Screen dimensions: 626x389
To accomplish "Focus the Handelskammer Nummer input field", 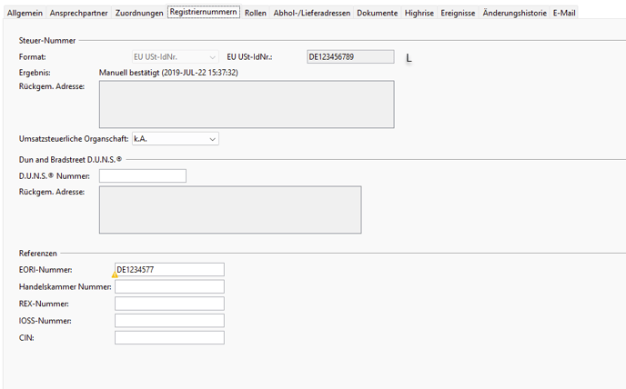I will (169, 286).
